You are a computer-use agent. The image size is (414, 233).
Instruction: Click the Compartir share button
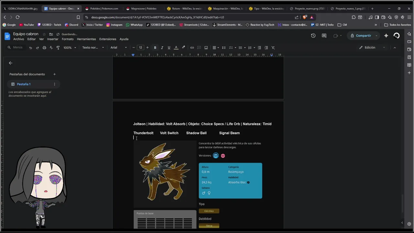[x=361, y=36]
